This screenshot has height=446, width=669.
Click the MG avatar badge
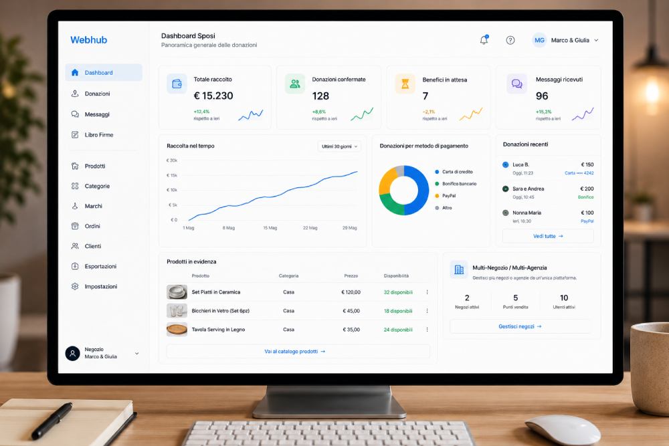539,40
